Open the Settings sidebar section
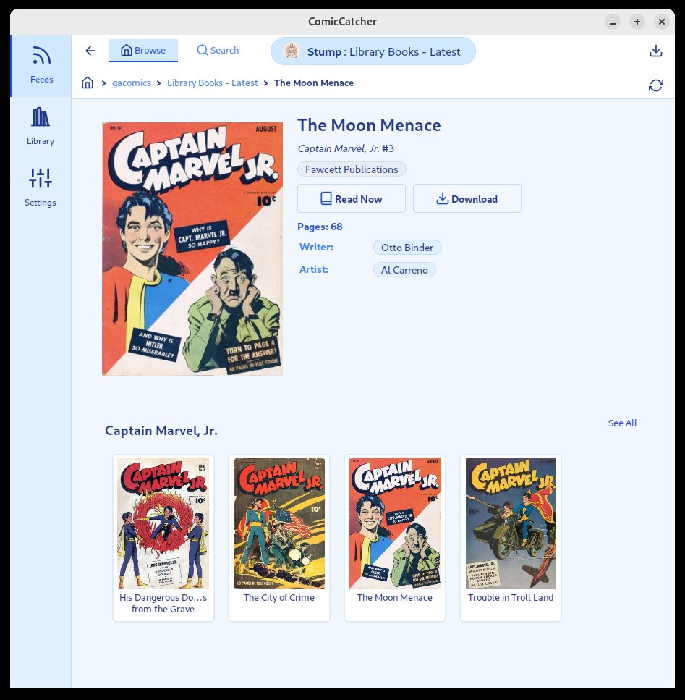685x700 pixels. (41, 188)
